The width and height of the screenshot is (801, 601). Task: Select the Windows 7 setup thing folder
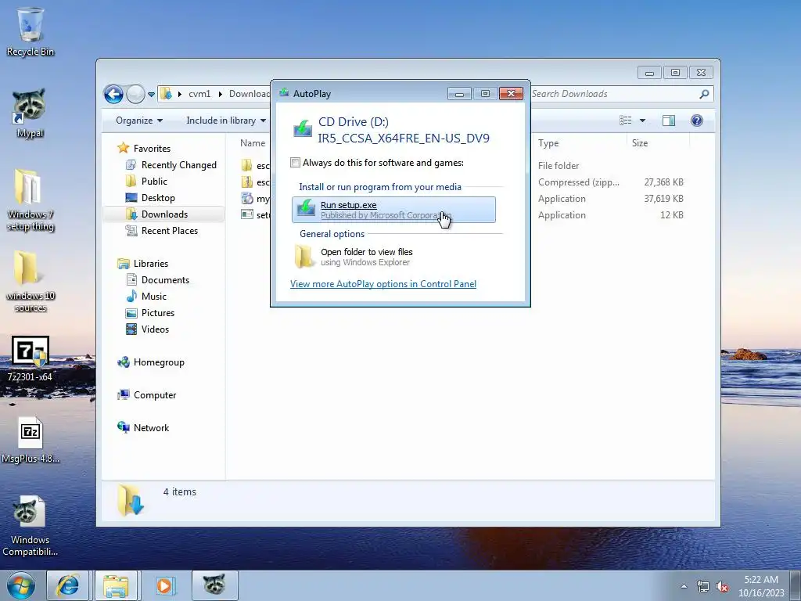point(31,200)
